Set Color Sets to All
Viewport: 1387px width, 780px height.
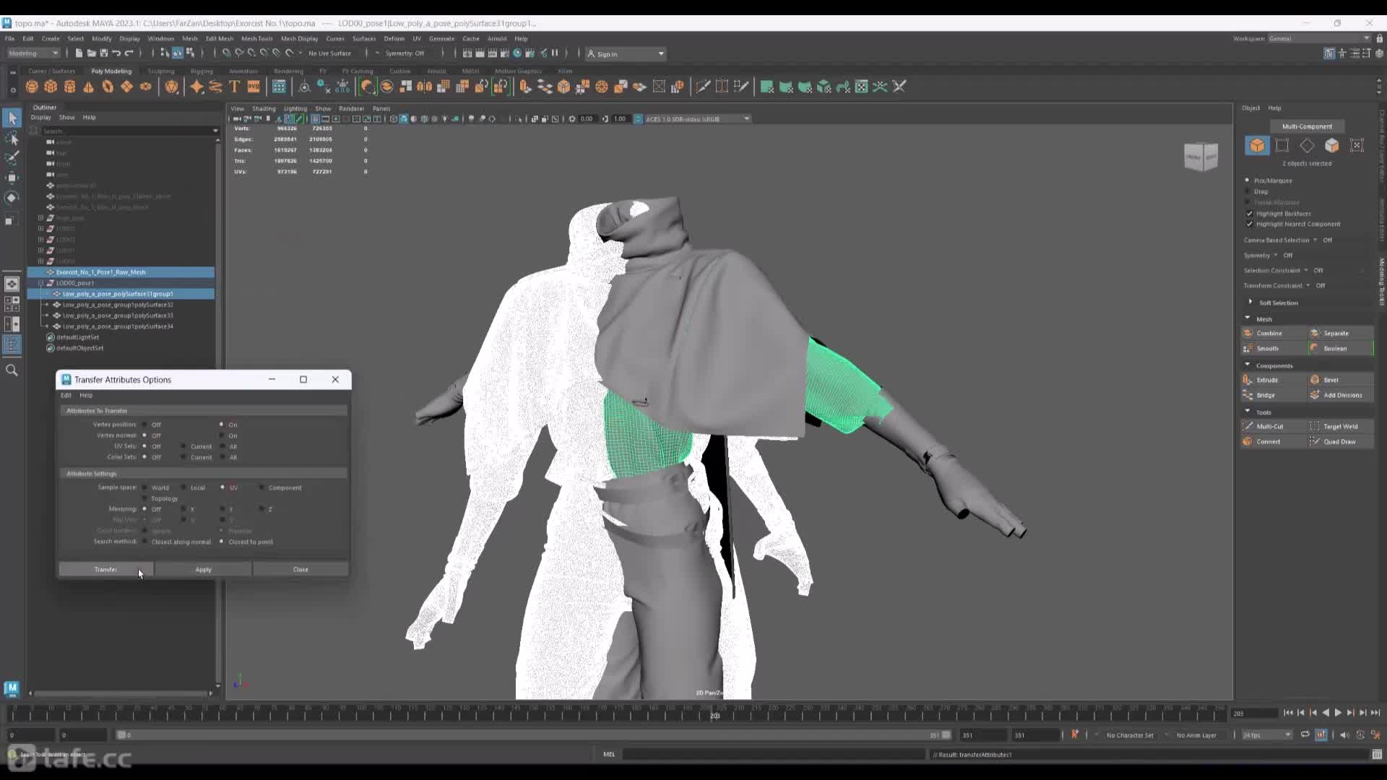click(222, 457)
